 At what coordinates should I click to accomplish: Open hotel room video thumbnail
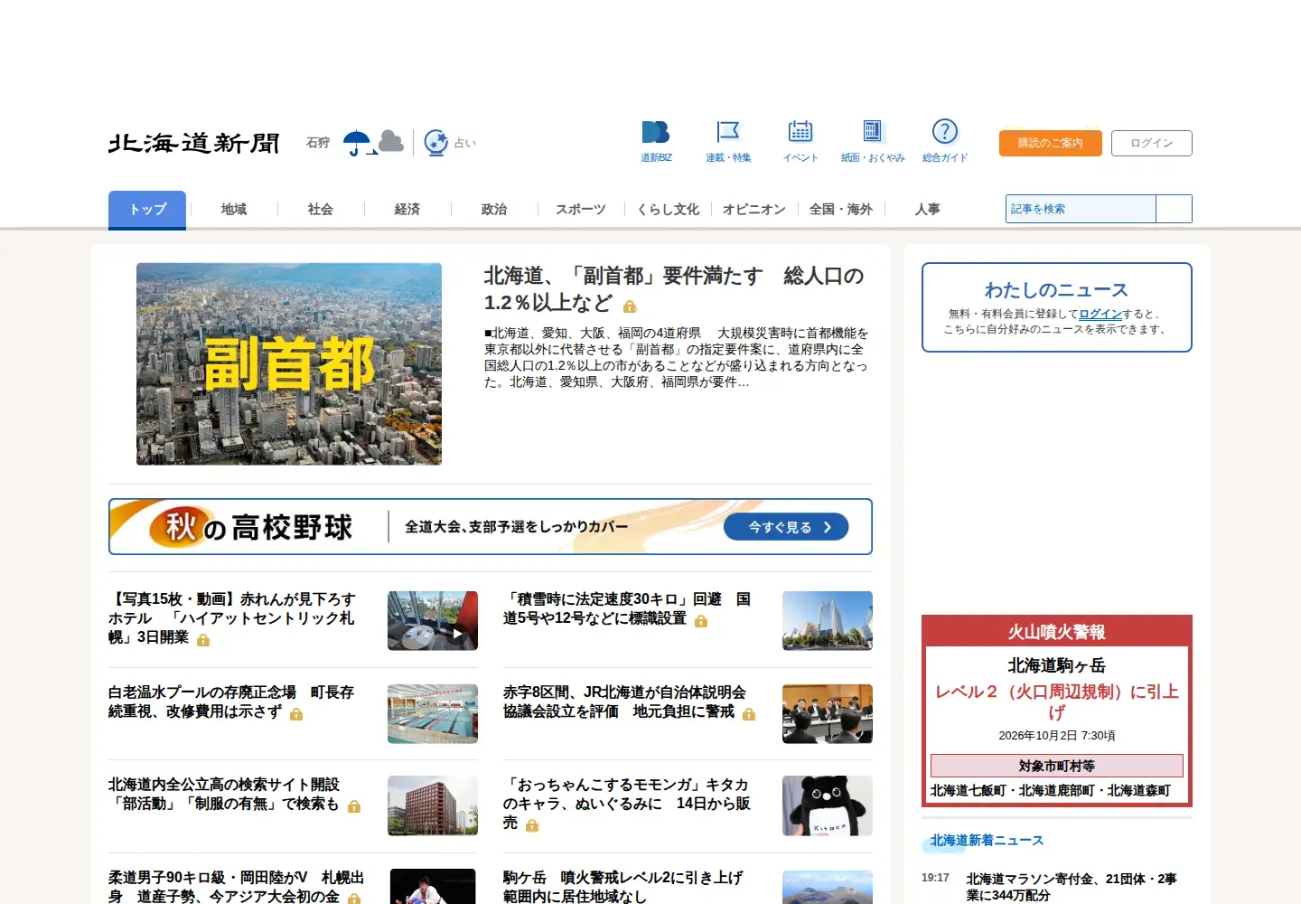[x=433, y=621]
